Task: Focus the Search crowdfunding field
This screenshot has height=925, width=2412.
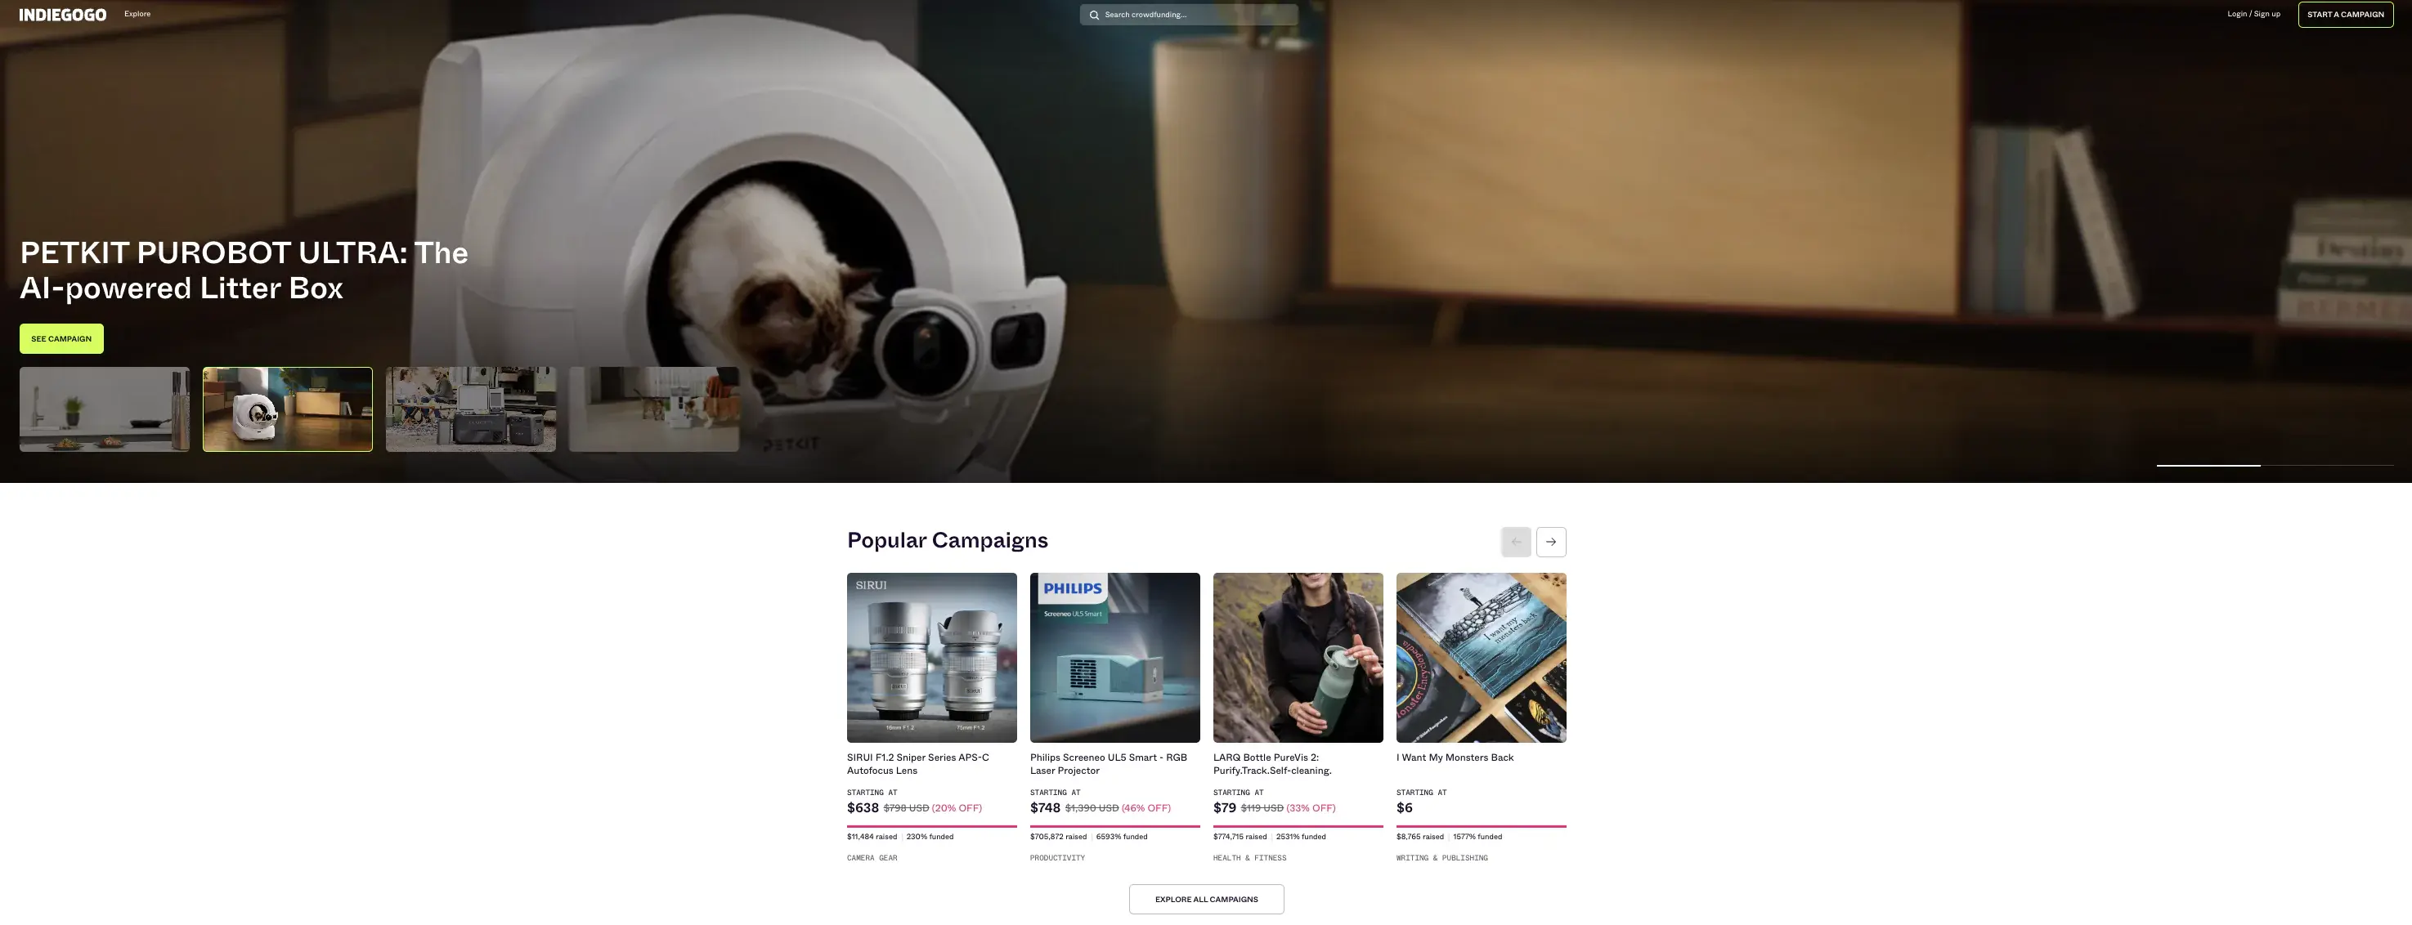Action: [x=1188, y=15]
